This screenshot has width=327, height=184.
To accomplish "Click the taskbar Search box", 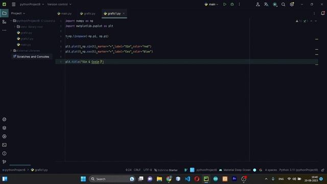I will pyautogui.click(x=112, y=179).
